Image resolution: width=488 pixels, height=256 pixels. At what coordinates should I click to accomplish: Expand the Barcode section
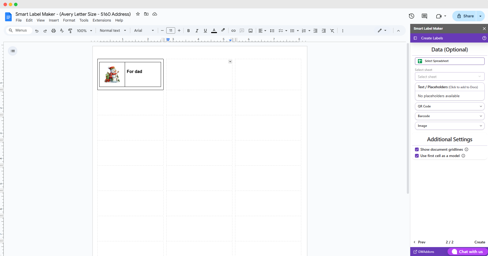450,116
